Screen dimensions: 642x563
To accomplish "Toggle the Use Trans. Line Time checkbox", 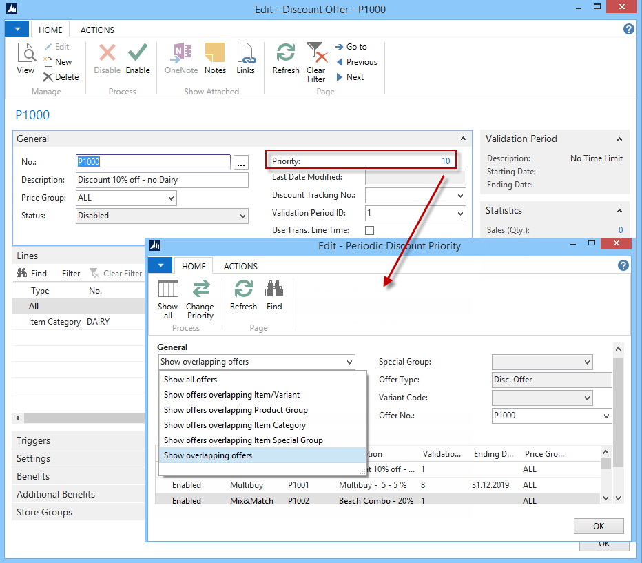I will coord(370,230).
